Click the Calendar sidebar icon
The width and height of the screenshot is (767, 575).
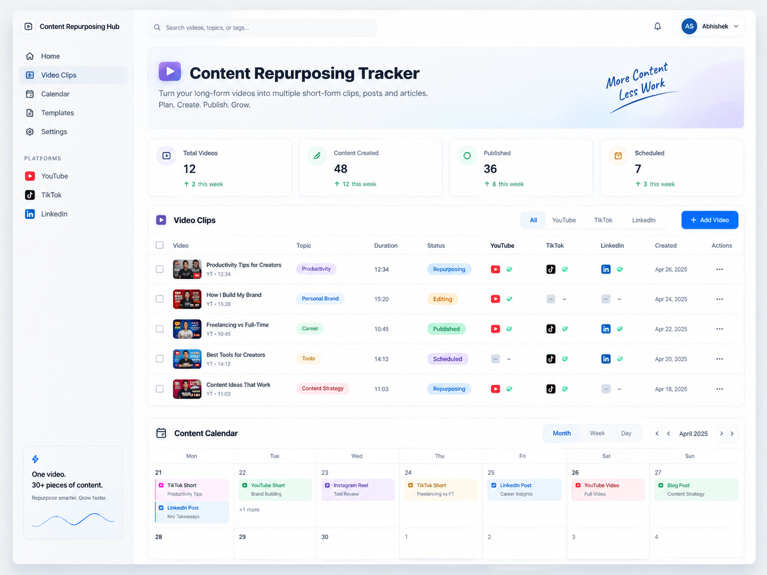30,94
